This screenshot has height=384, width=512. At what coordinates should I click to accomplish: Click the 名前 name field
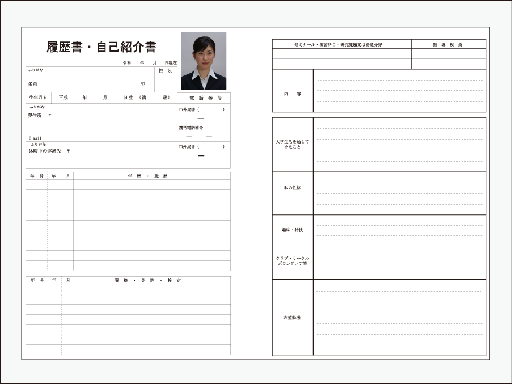[91, 83]
